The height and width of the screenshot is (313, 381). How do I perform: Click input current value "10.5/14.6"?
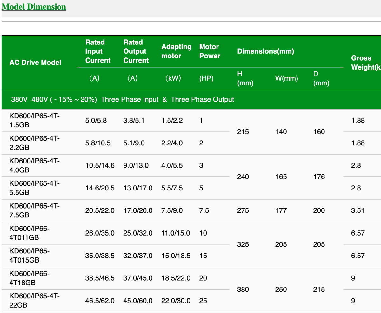[100, 166]
